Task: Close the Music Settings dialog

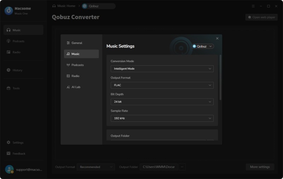Action: 217,38
